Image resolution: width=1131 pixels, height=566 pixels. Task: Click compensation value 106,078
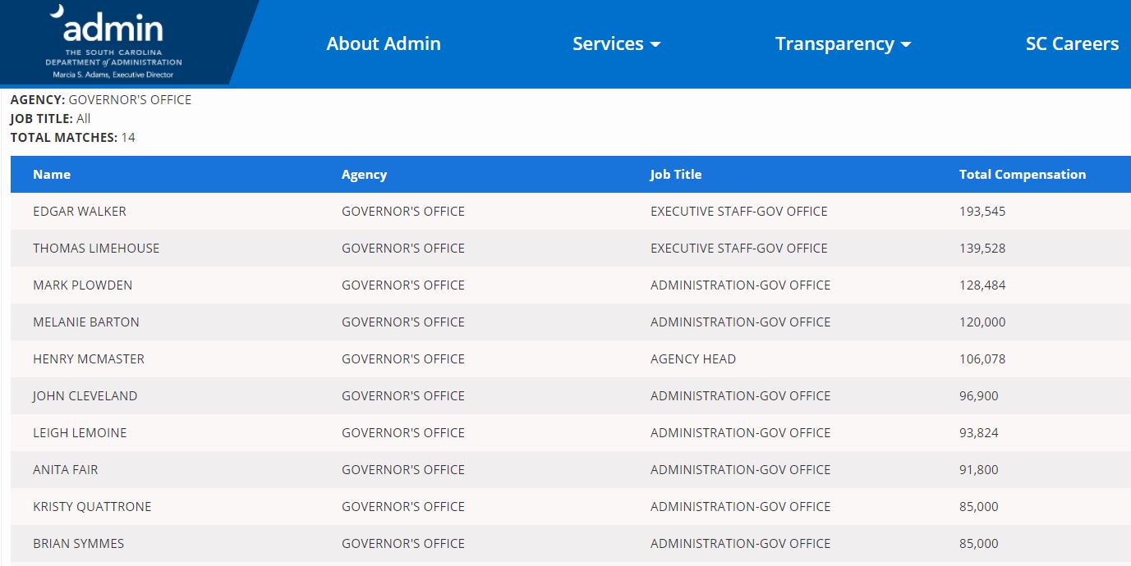pyautogui.click(x=982, y=358)
